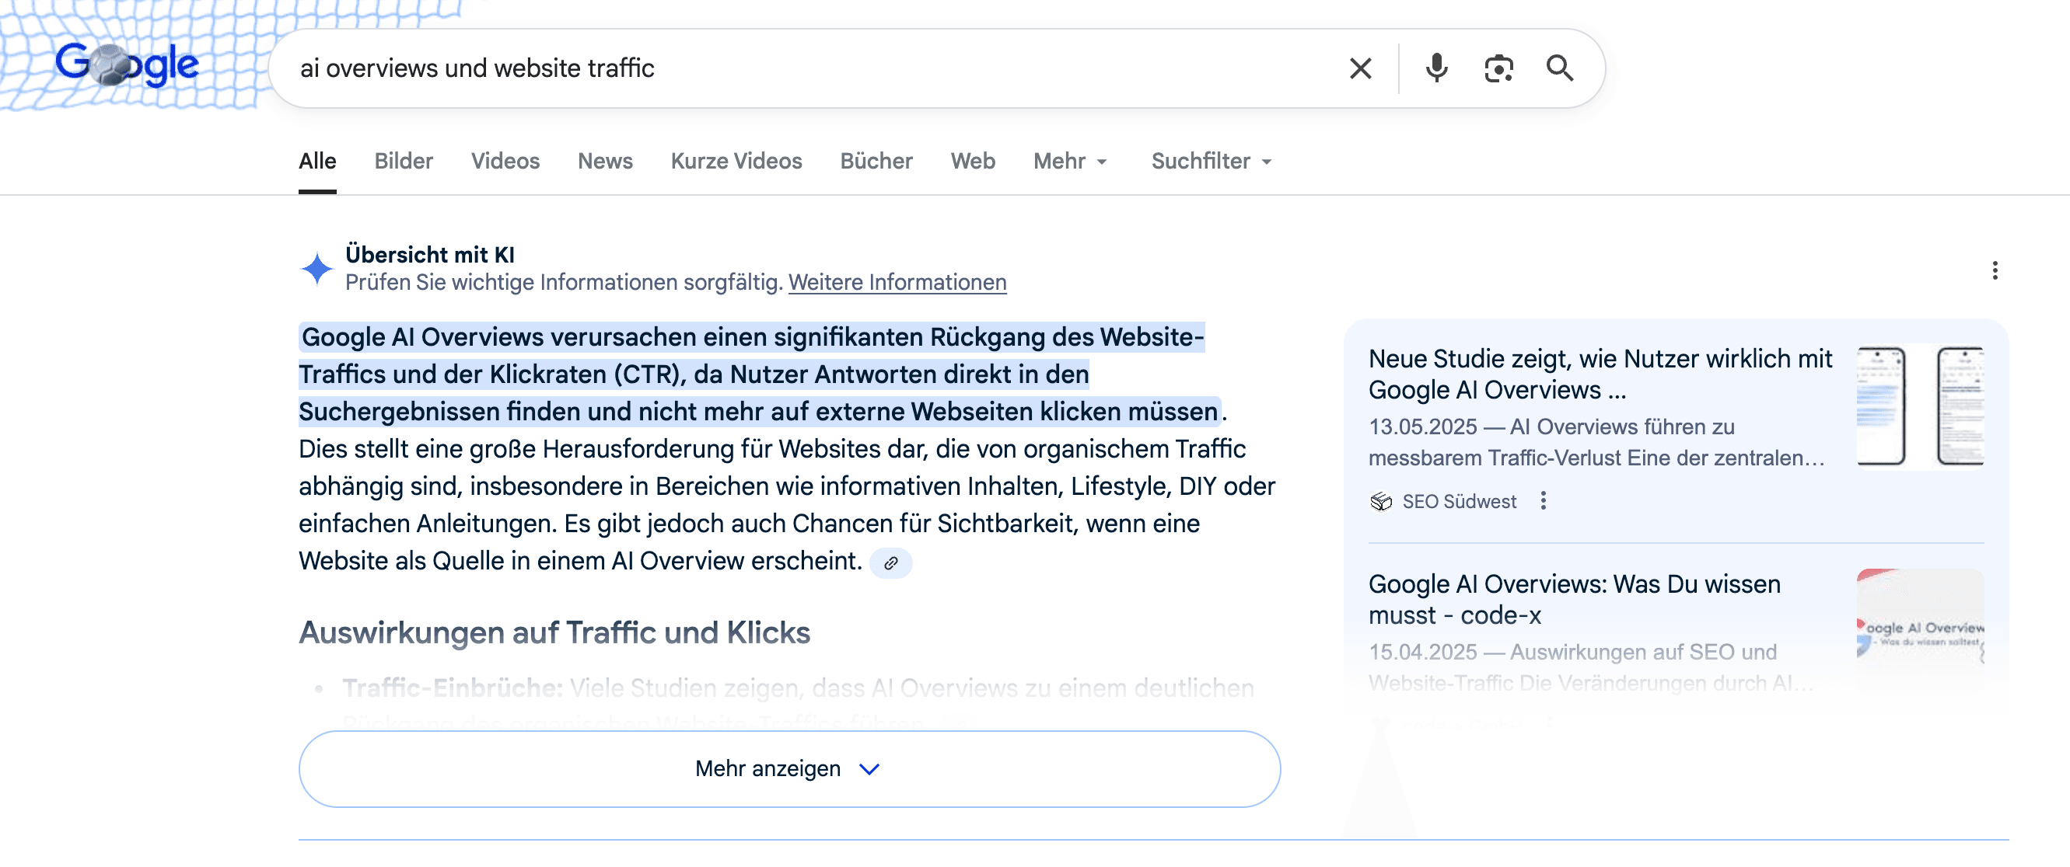Viewport: 2070px width, 867px height.
Task: Open the Suchfilter dropdown
Action: click(1210, 162)
